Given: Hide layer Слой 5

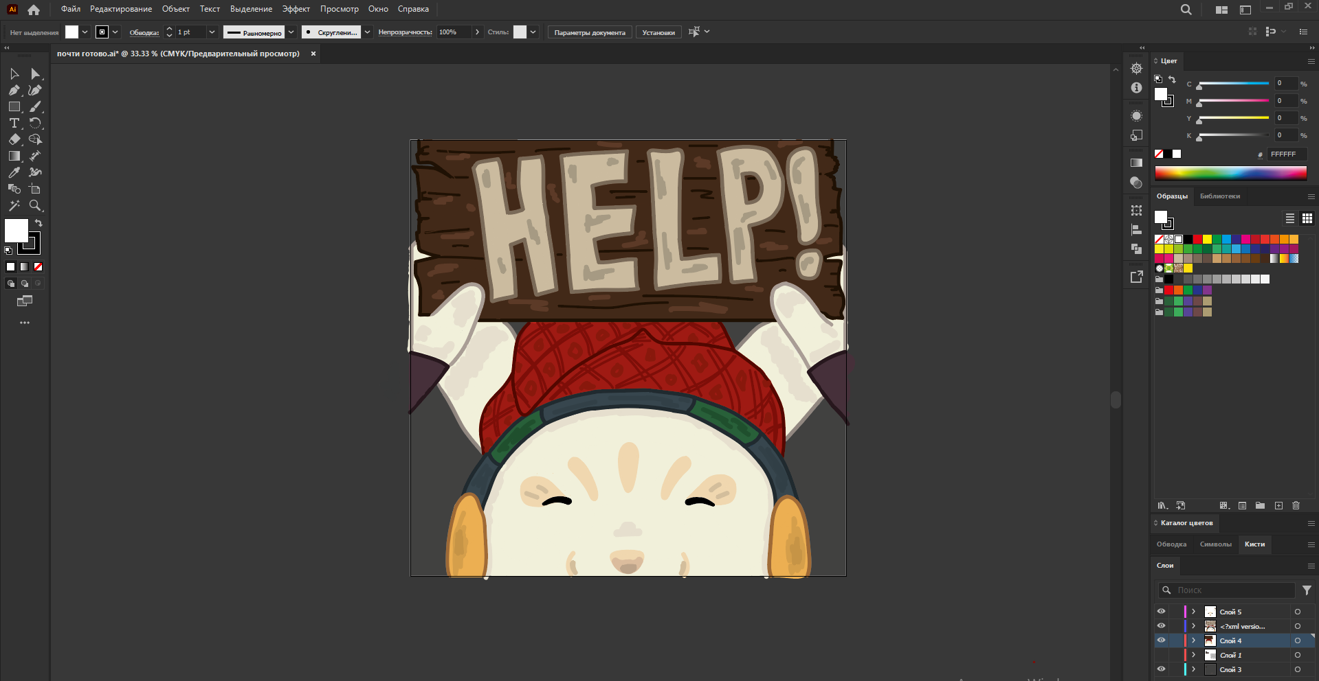Looking at the screenshot, I should (1161, 612).
